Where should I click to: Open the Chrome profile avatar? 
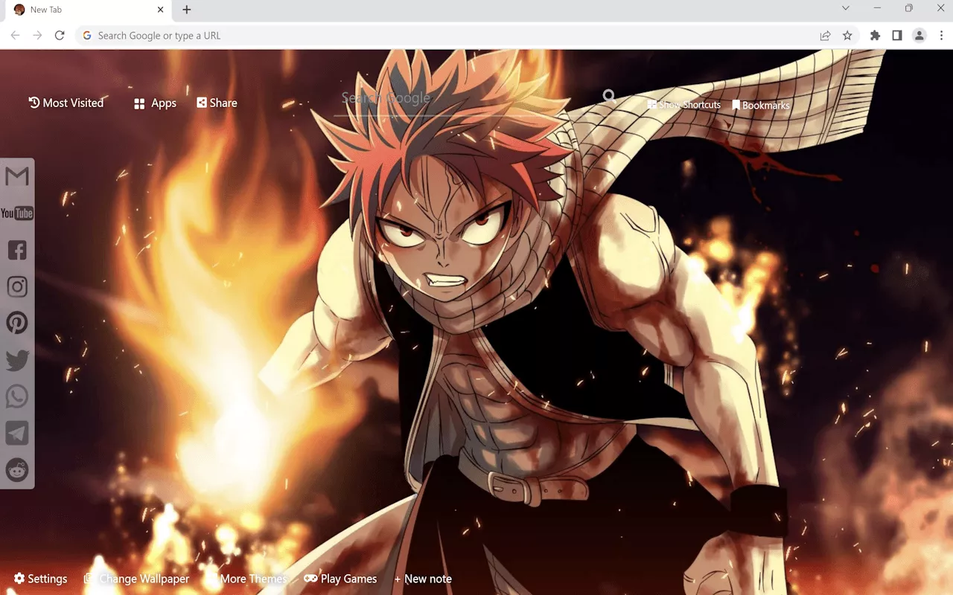click(x=919, y=35)
